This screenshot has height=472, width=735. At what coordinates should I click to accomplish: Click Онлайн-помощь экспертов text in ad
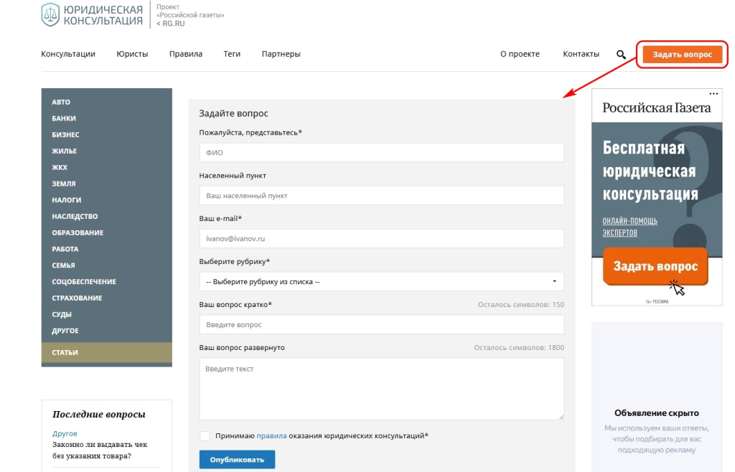click(x=630, y=227)
